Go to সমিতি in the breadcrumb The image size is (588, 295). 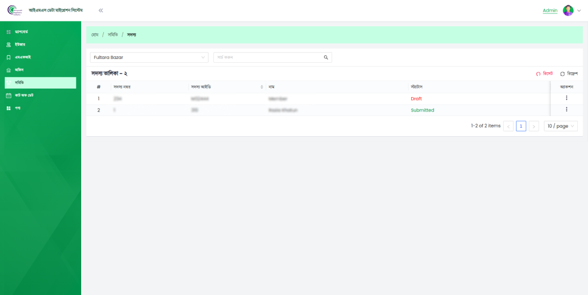click(113, 35)
